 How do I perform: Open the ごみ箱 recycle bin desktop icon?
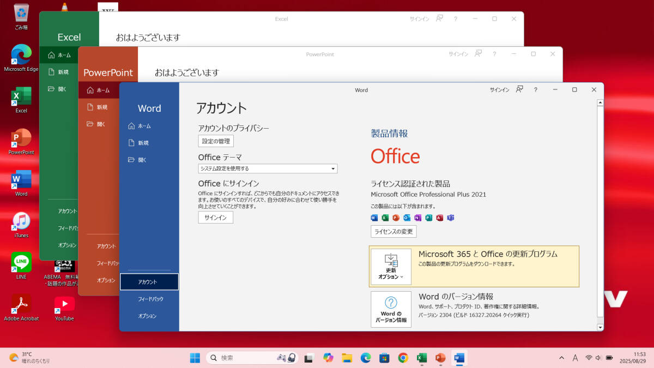21,16
